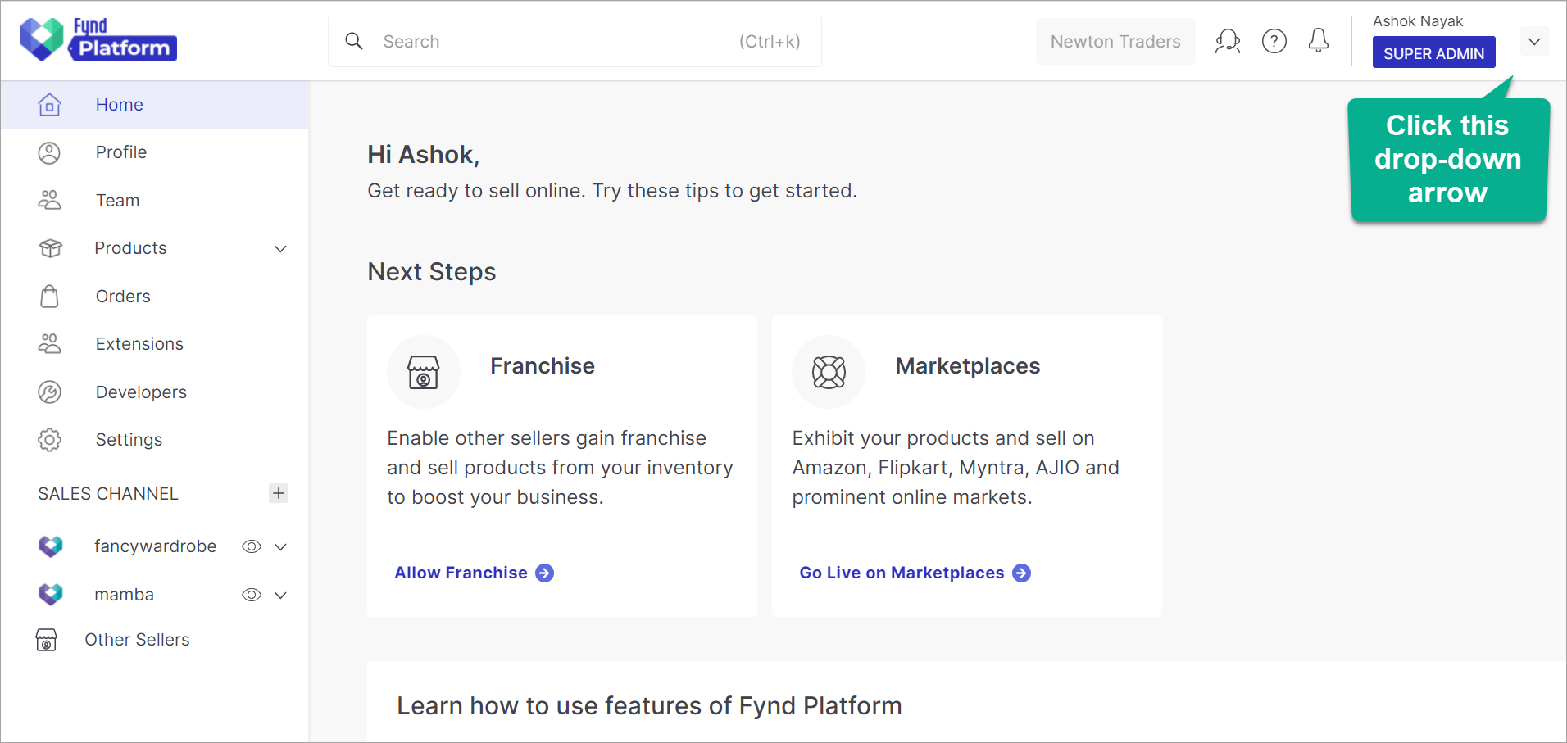Expand the Products submenu chevron
Viewport: 1567px width, 743px height.
280,248
